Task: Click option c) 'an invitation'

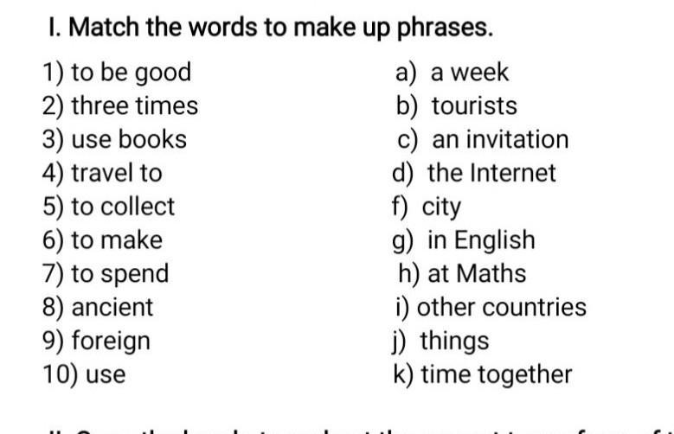Action: (483, 139)
